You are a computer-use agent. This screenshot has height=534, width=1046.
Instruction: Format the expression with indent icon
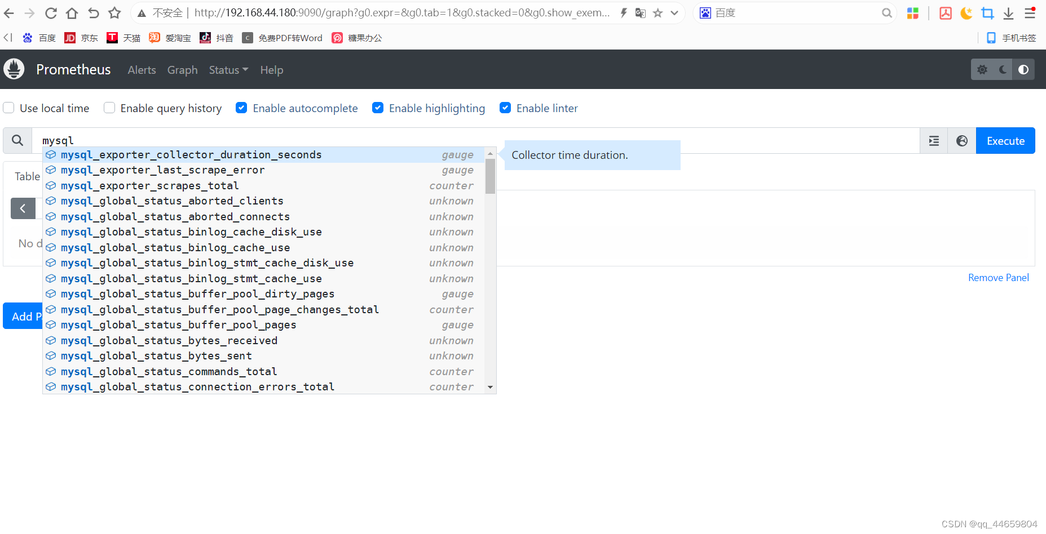tap(934, 141)
